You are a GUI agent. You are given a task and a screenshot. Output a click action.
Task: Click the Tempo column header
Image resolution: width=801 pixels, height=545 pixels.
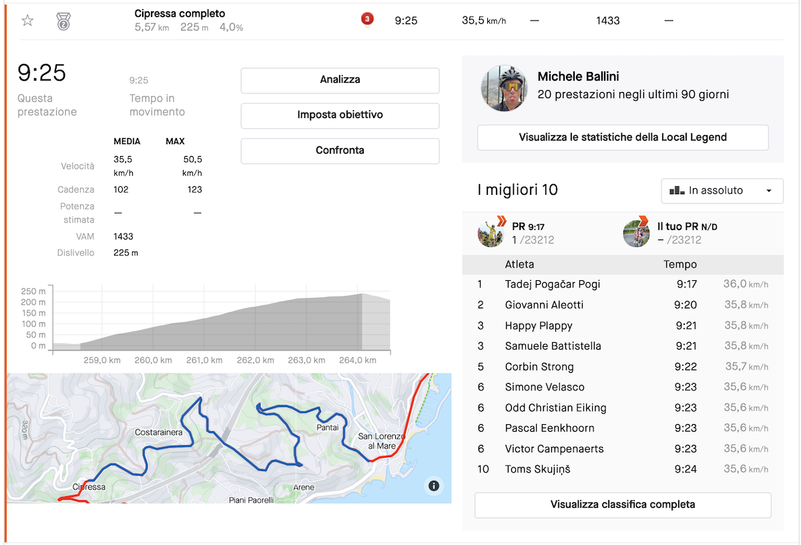(680, 265)
